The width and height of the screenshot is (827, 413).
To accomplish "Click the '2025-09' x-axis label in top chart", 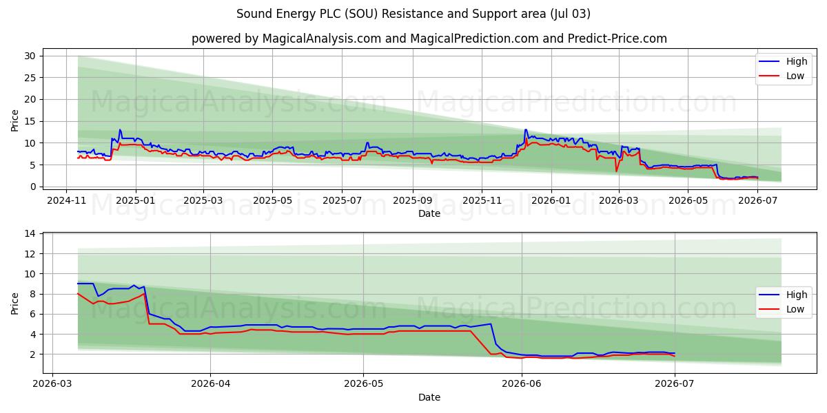I will [413, 200].
